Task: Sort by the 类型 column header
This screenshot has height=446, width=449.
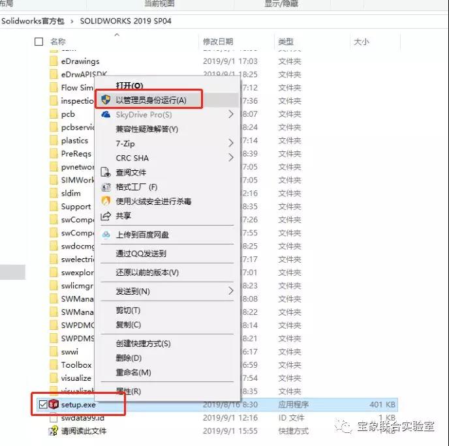Action: (x=286, y=42)
